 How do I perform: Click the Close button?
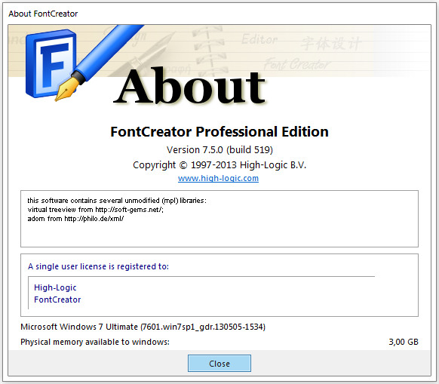coord(219,364)
